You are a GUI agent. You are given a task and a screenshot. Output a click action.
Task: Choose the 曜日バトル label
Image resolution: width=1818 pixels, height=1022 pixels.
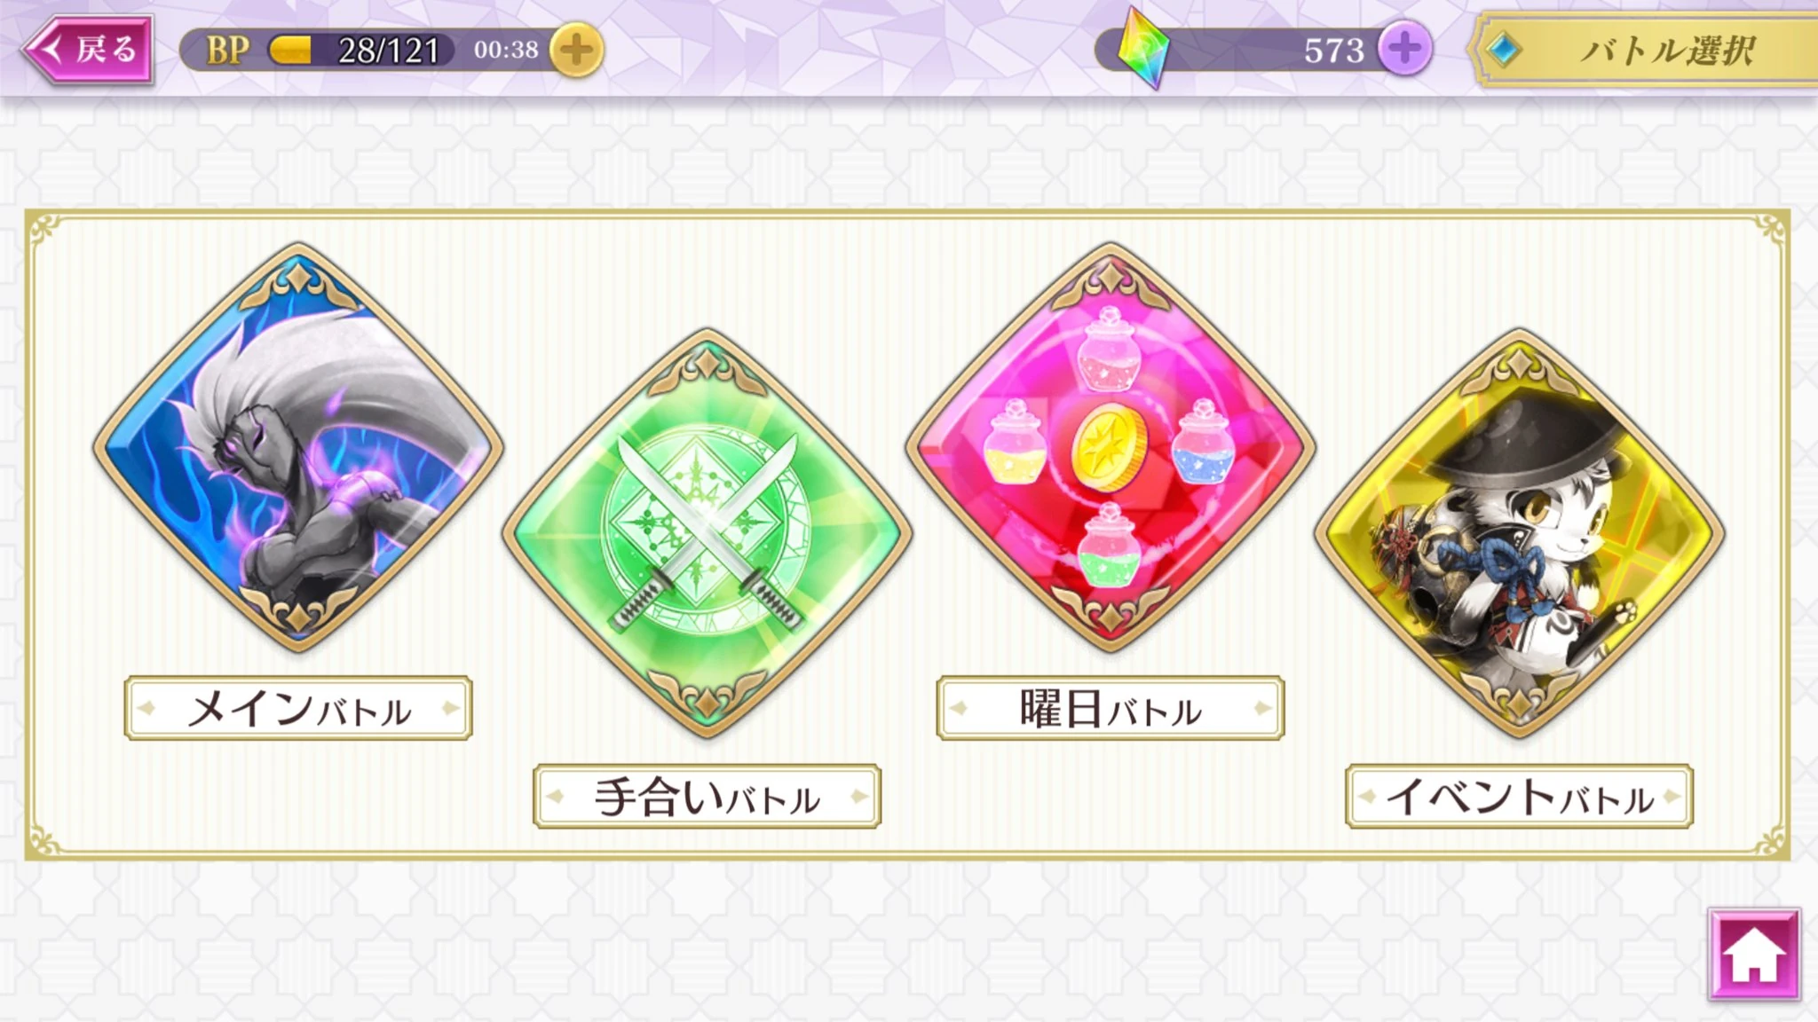click(x=1111, y=708)
